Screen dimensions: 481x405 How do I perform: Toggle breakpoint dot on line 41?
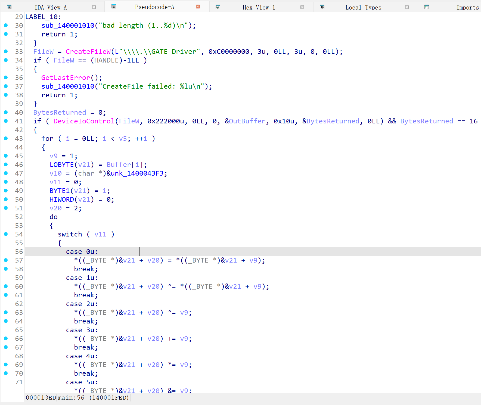pyautogui.click(x=6, y=121)
